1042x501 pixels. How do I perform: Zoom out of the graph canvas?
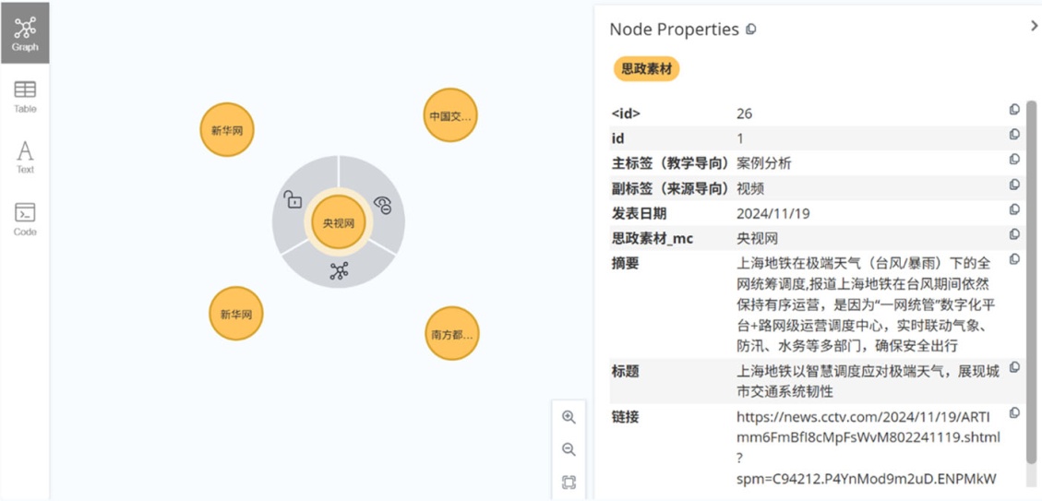pos(569,449)
